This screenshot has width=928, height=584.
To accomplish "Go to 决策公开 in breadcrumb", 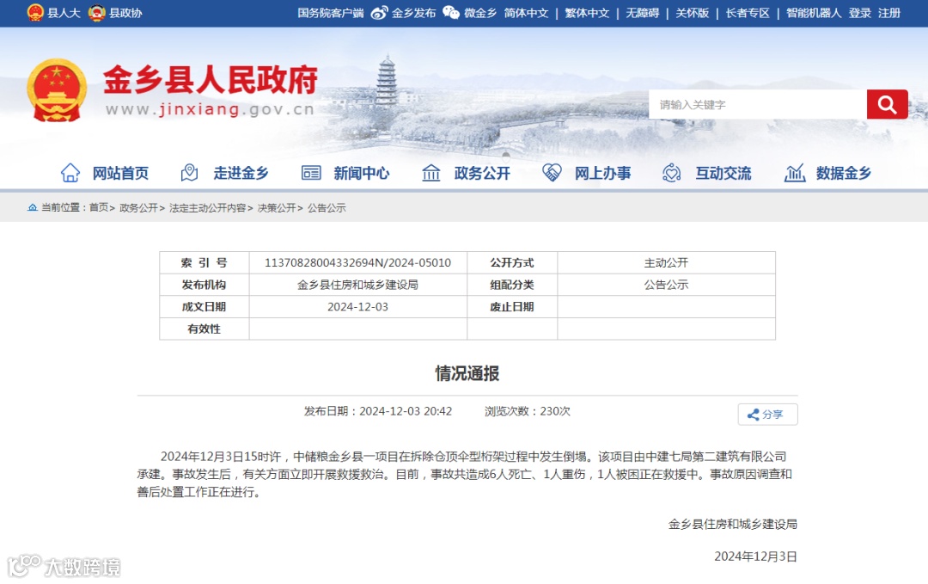I will (277, 207).
